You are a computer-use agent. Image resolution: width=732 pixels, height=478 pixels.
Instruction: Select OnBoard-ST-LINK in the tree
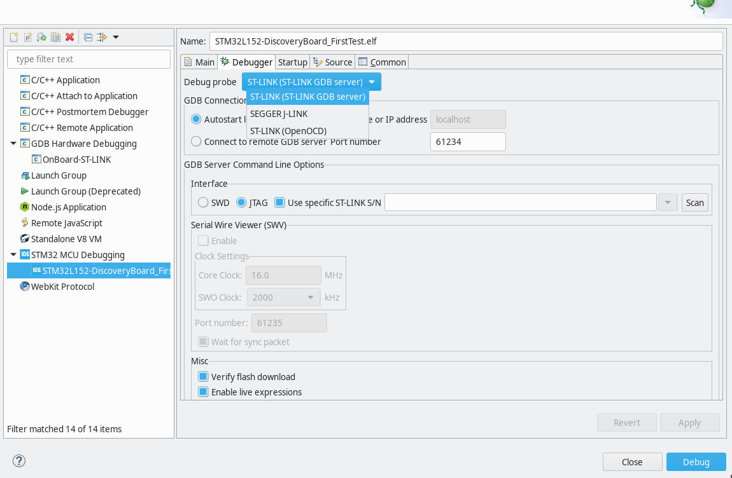(76, 159)
